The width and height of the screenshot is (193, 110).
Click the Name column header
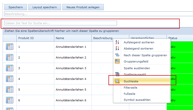(x=72, y=38)
